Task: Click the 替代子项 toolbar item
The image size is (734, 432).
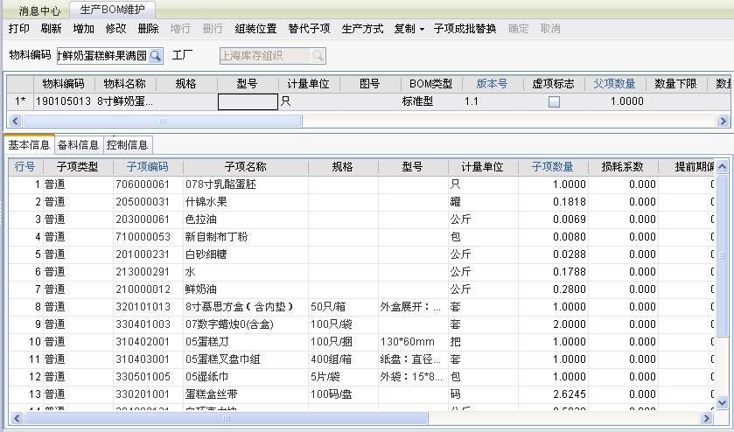Action: (309, 29)
